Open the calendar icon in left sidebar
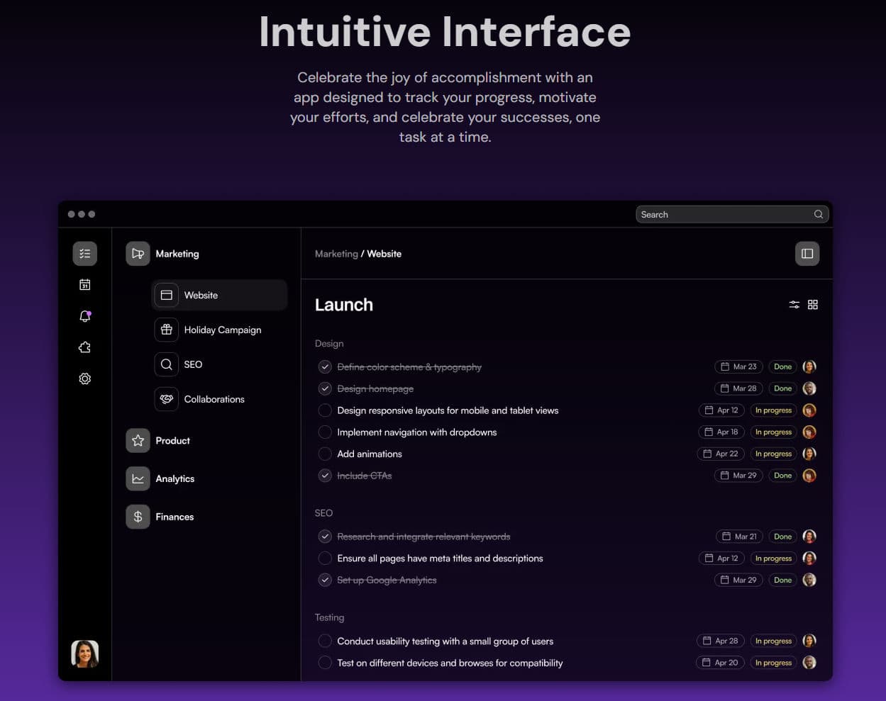Image resolution: width=886 pixels, height=701 pixels. tap(84, 285)
